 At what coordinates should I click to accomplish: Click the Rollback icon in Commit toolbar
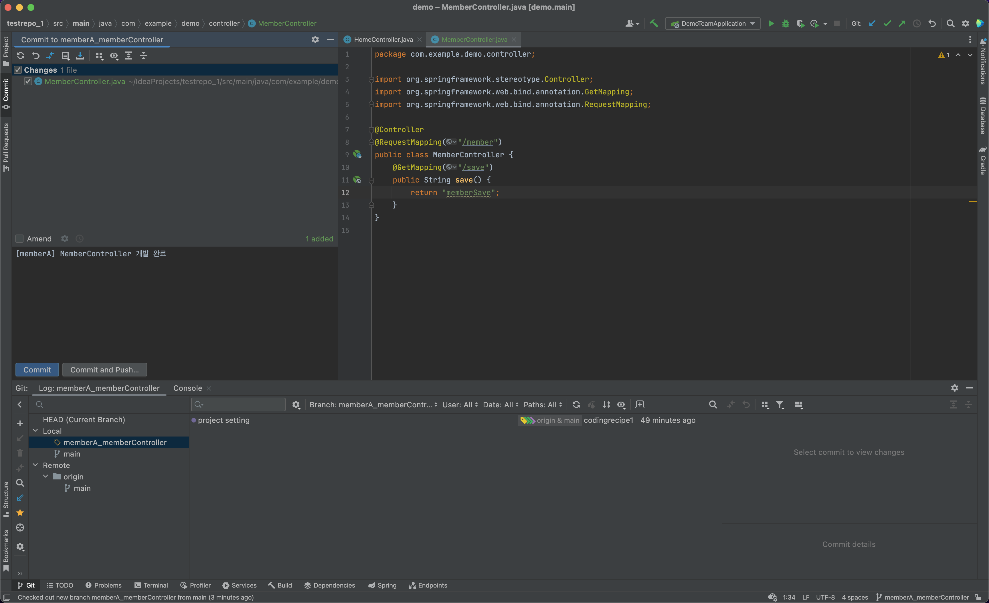pos(36,56)
